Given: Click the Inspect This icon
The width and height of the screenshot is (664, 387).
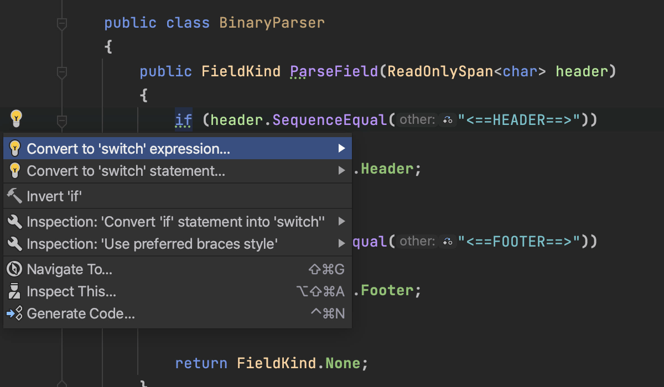Looking at the screenshot, I should pos(15,291).
